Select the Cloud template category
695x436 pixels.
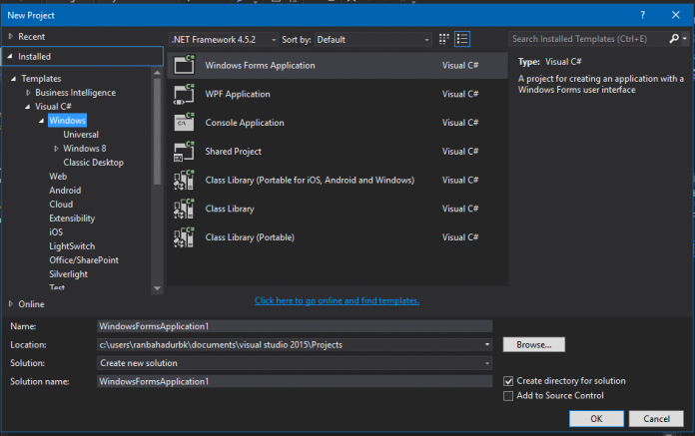point(61,205)
